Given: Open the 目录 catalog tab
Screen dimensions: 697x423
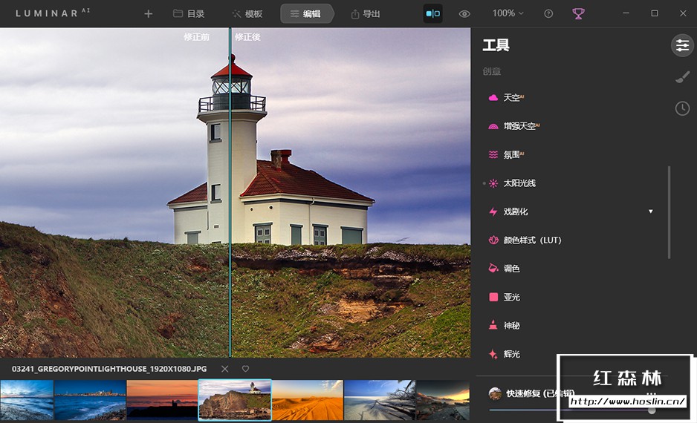Looking at the screenshot, I should (189, 14).
